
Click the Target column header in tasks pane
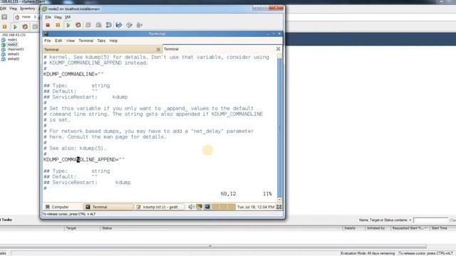point(82,228)
